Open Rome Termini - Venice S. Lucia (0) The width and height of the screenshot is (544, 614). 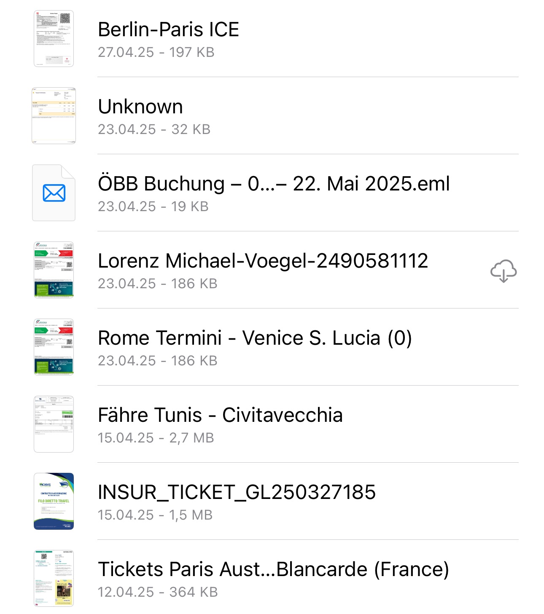point(255,338)
